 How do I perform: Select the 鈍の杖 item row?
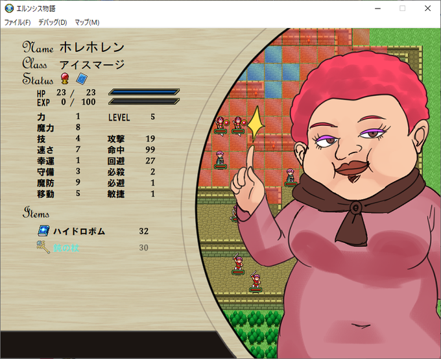(93, 247)
